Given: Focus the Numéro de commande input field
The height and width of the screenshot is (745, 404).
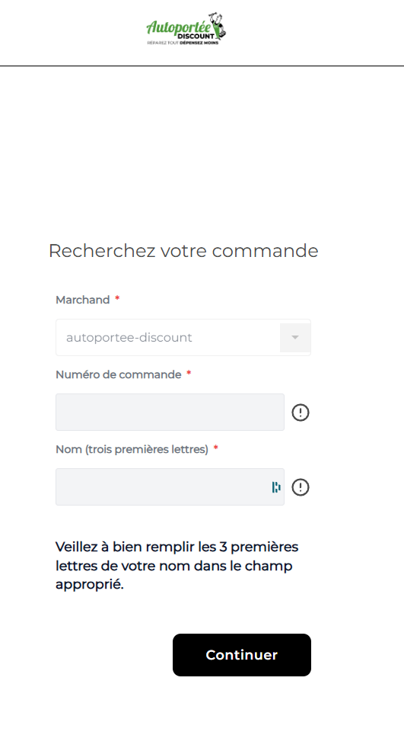Looking at the screenshot, I should click(x=170, y=412).
